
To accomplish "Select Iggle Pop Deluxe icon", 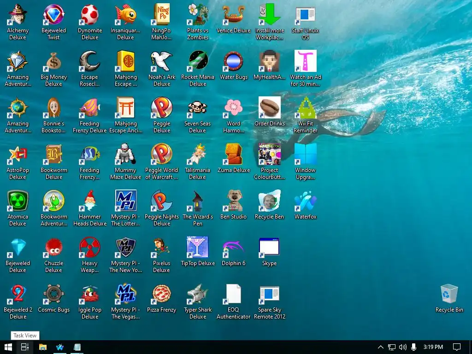I will coord(90,294).
